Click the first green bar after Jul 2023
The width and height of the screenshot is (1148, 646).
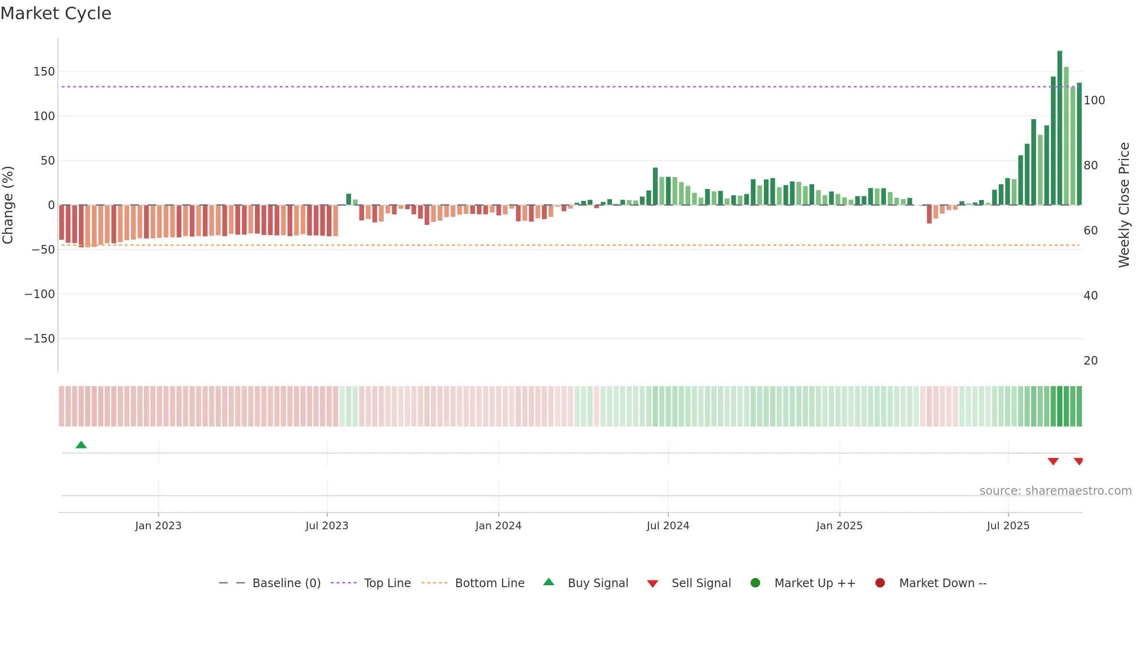point(349,199)
